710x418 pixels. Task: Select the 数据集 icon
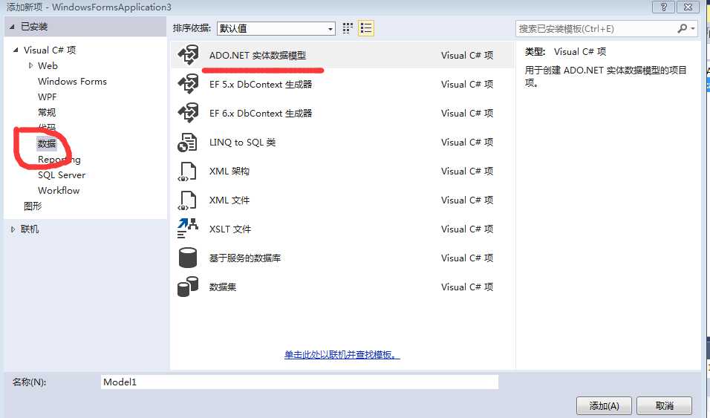(x=187, y=287)
